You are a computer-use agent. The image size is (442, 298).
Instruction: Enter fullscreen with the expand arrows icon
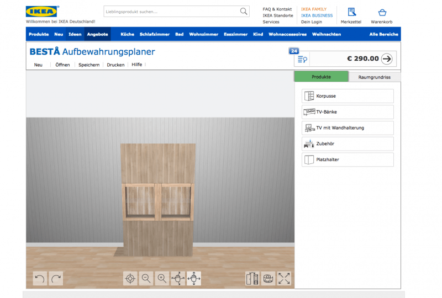284,279
